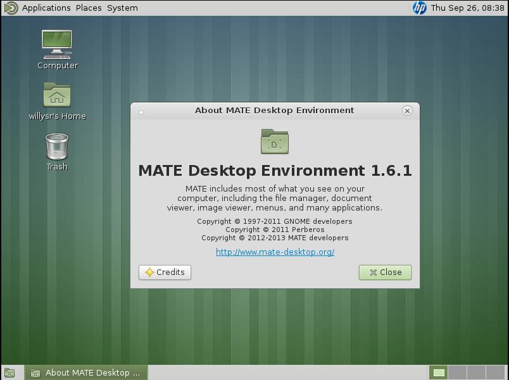Click the Copyright 2011 Perberos line
Screen dimensions: 509x380
[275, 230]
